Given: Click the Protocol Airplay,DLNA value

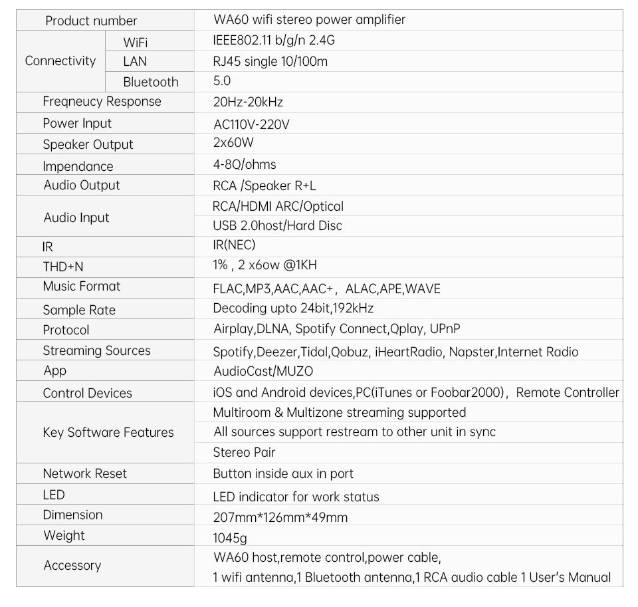Looking at the screenshot, I should click(337, 329).
